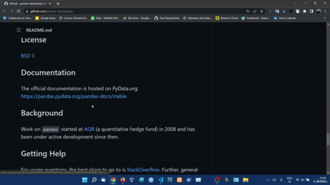
Task: Open the OBS Studio taskbar icon
Action: coord(217,180)
